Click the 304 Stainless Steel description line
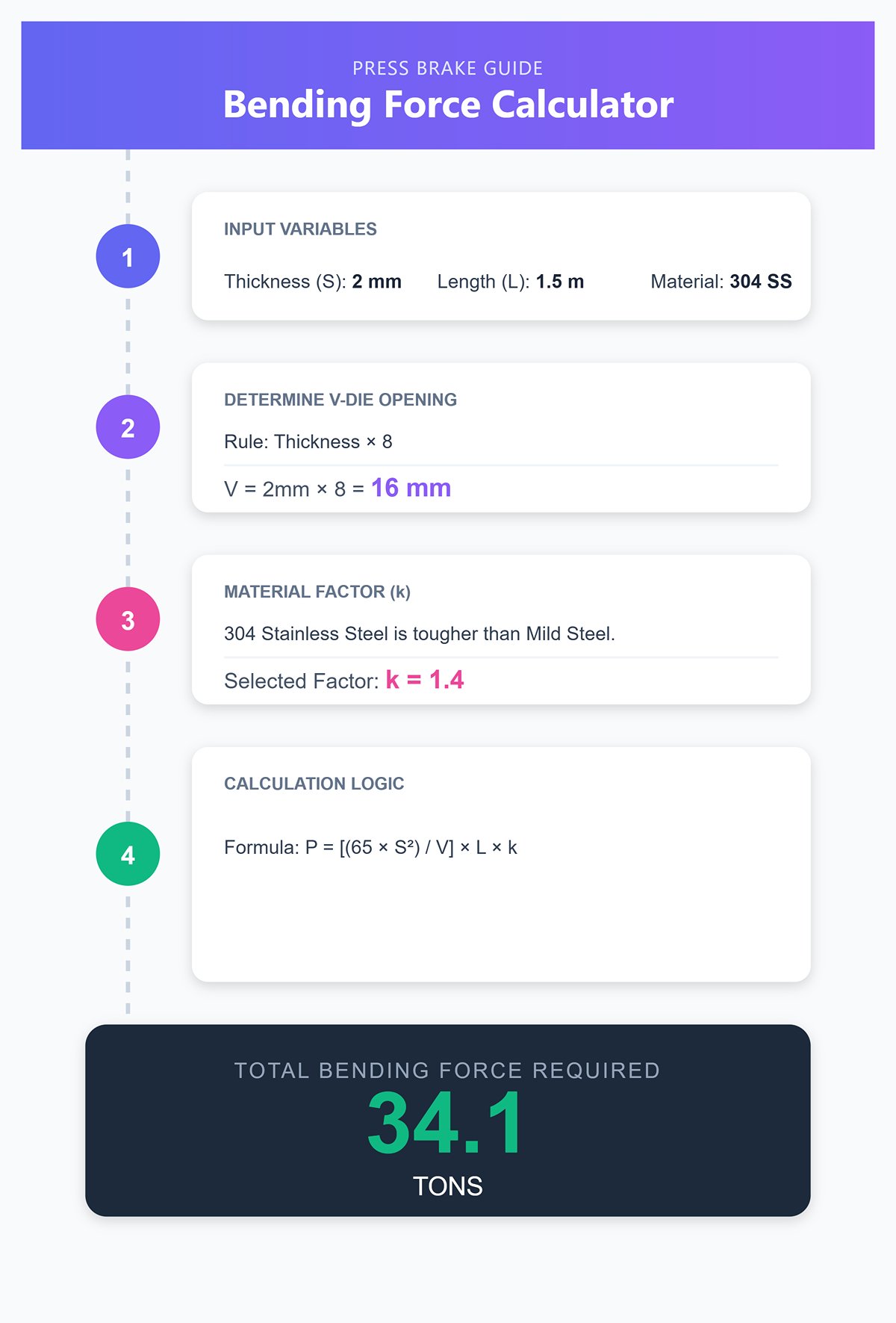The image size is (896, 1323). click(420, 633)
